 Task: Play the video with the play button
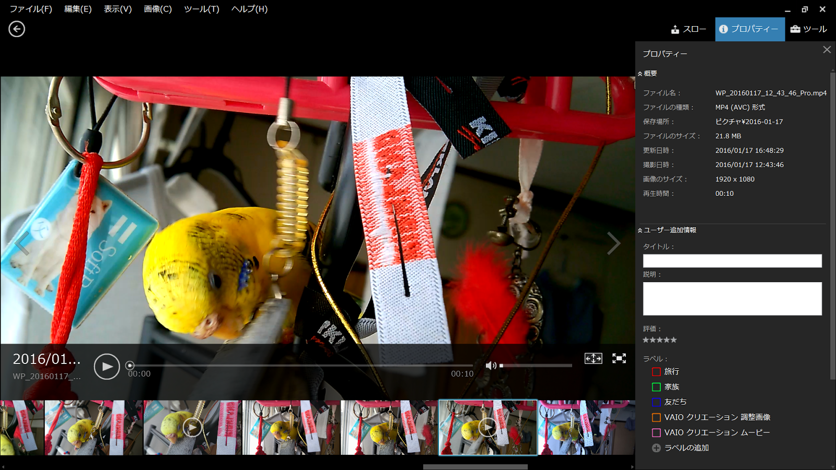pos(107,367)
